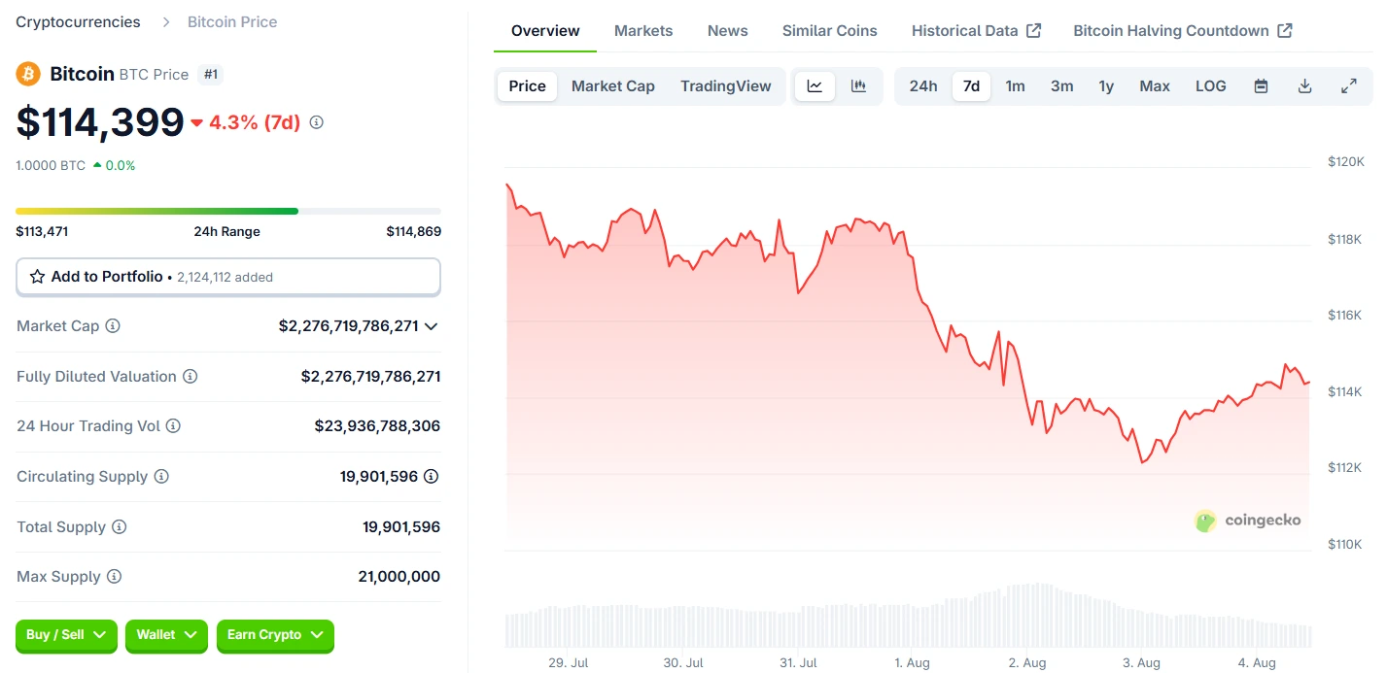Click the coingecko watermark on the chart
1387x673 pixels.
[1247, 521]
